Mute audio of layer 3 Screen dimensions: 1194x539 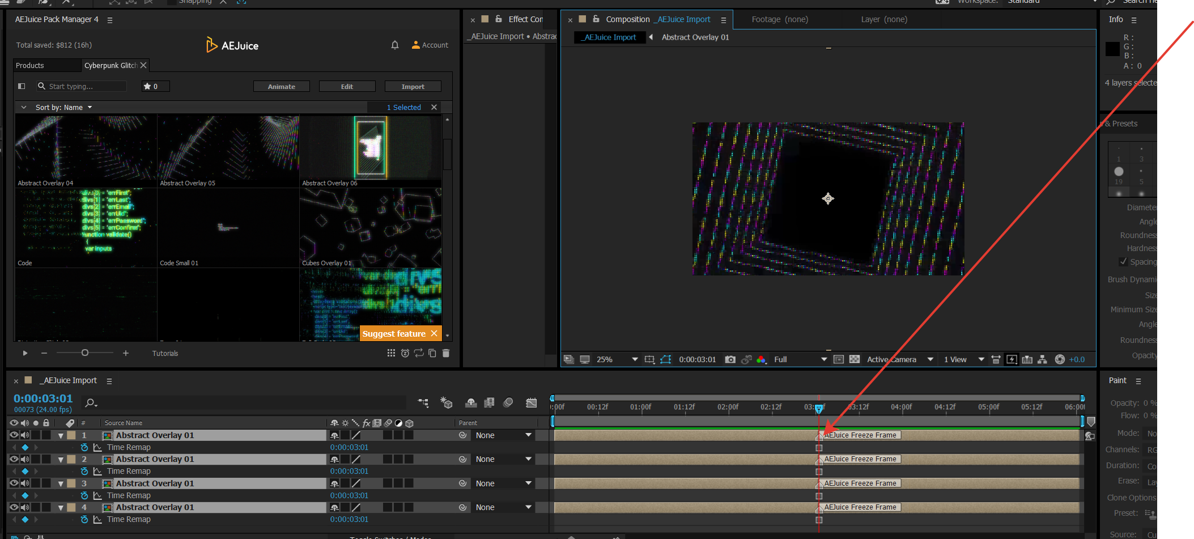click(x=25, y=483)
